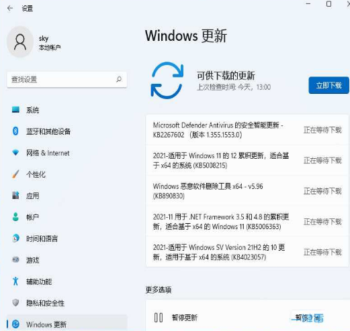
Task: Maximize the settings window
Action: [x=329, y=4]
